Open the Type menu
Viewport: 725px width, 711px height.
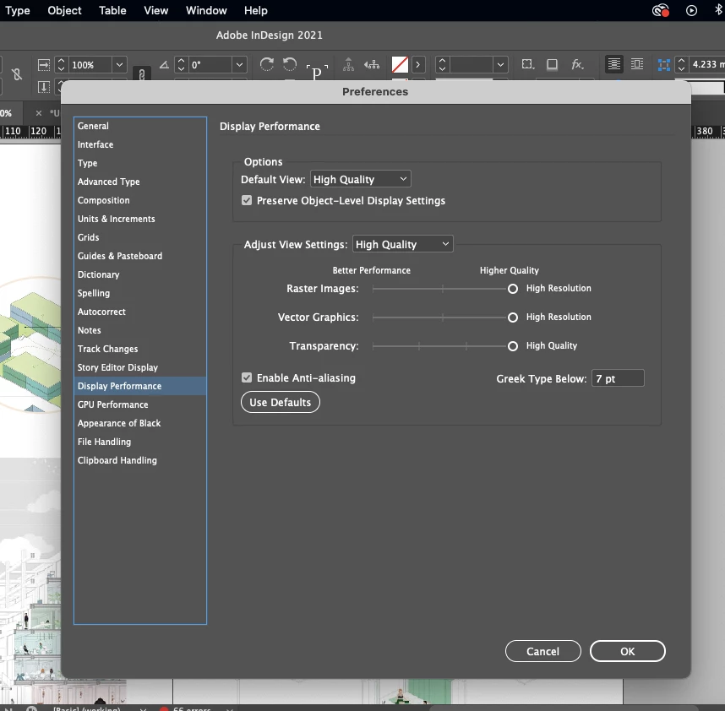[17, 10]
